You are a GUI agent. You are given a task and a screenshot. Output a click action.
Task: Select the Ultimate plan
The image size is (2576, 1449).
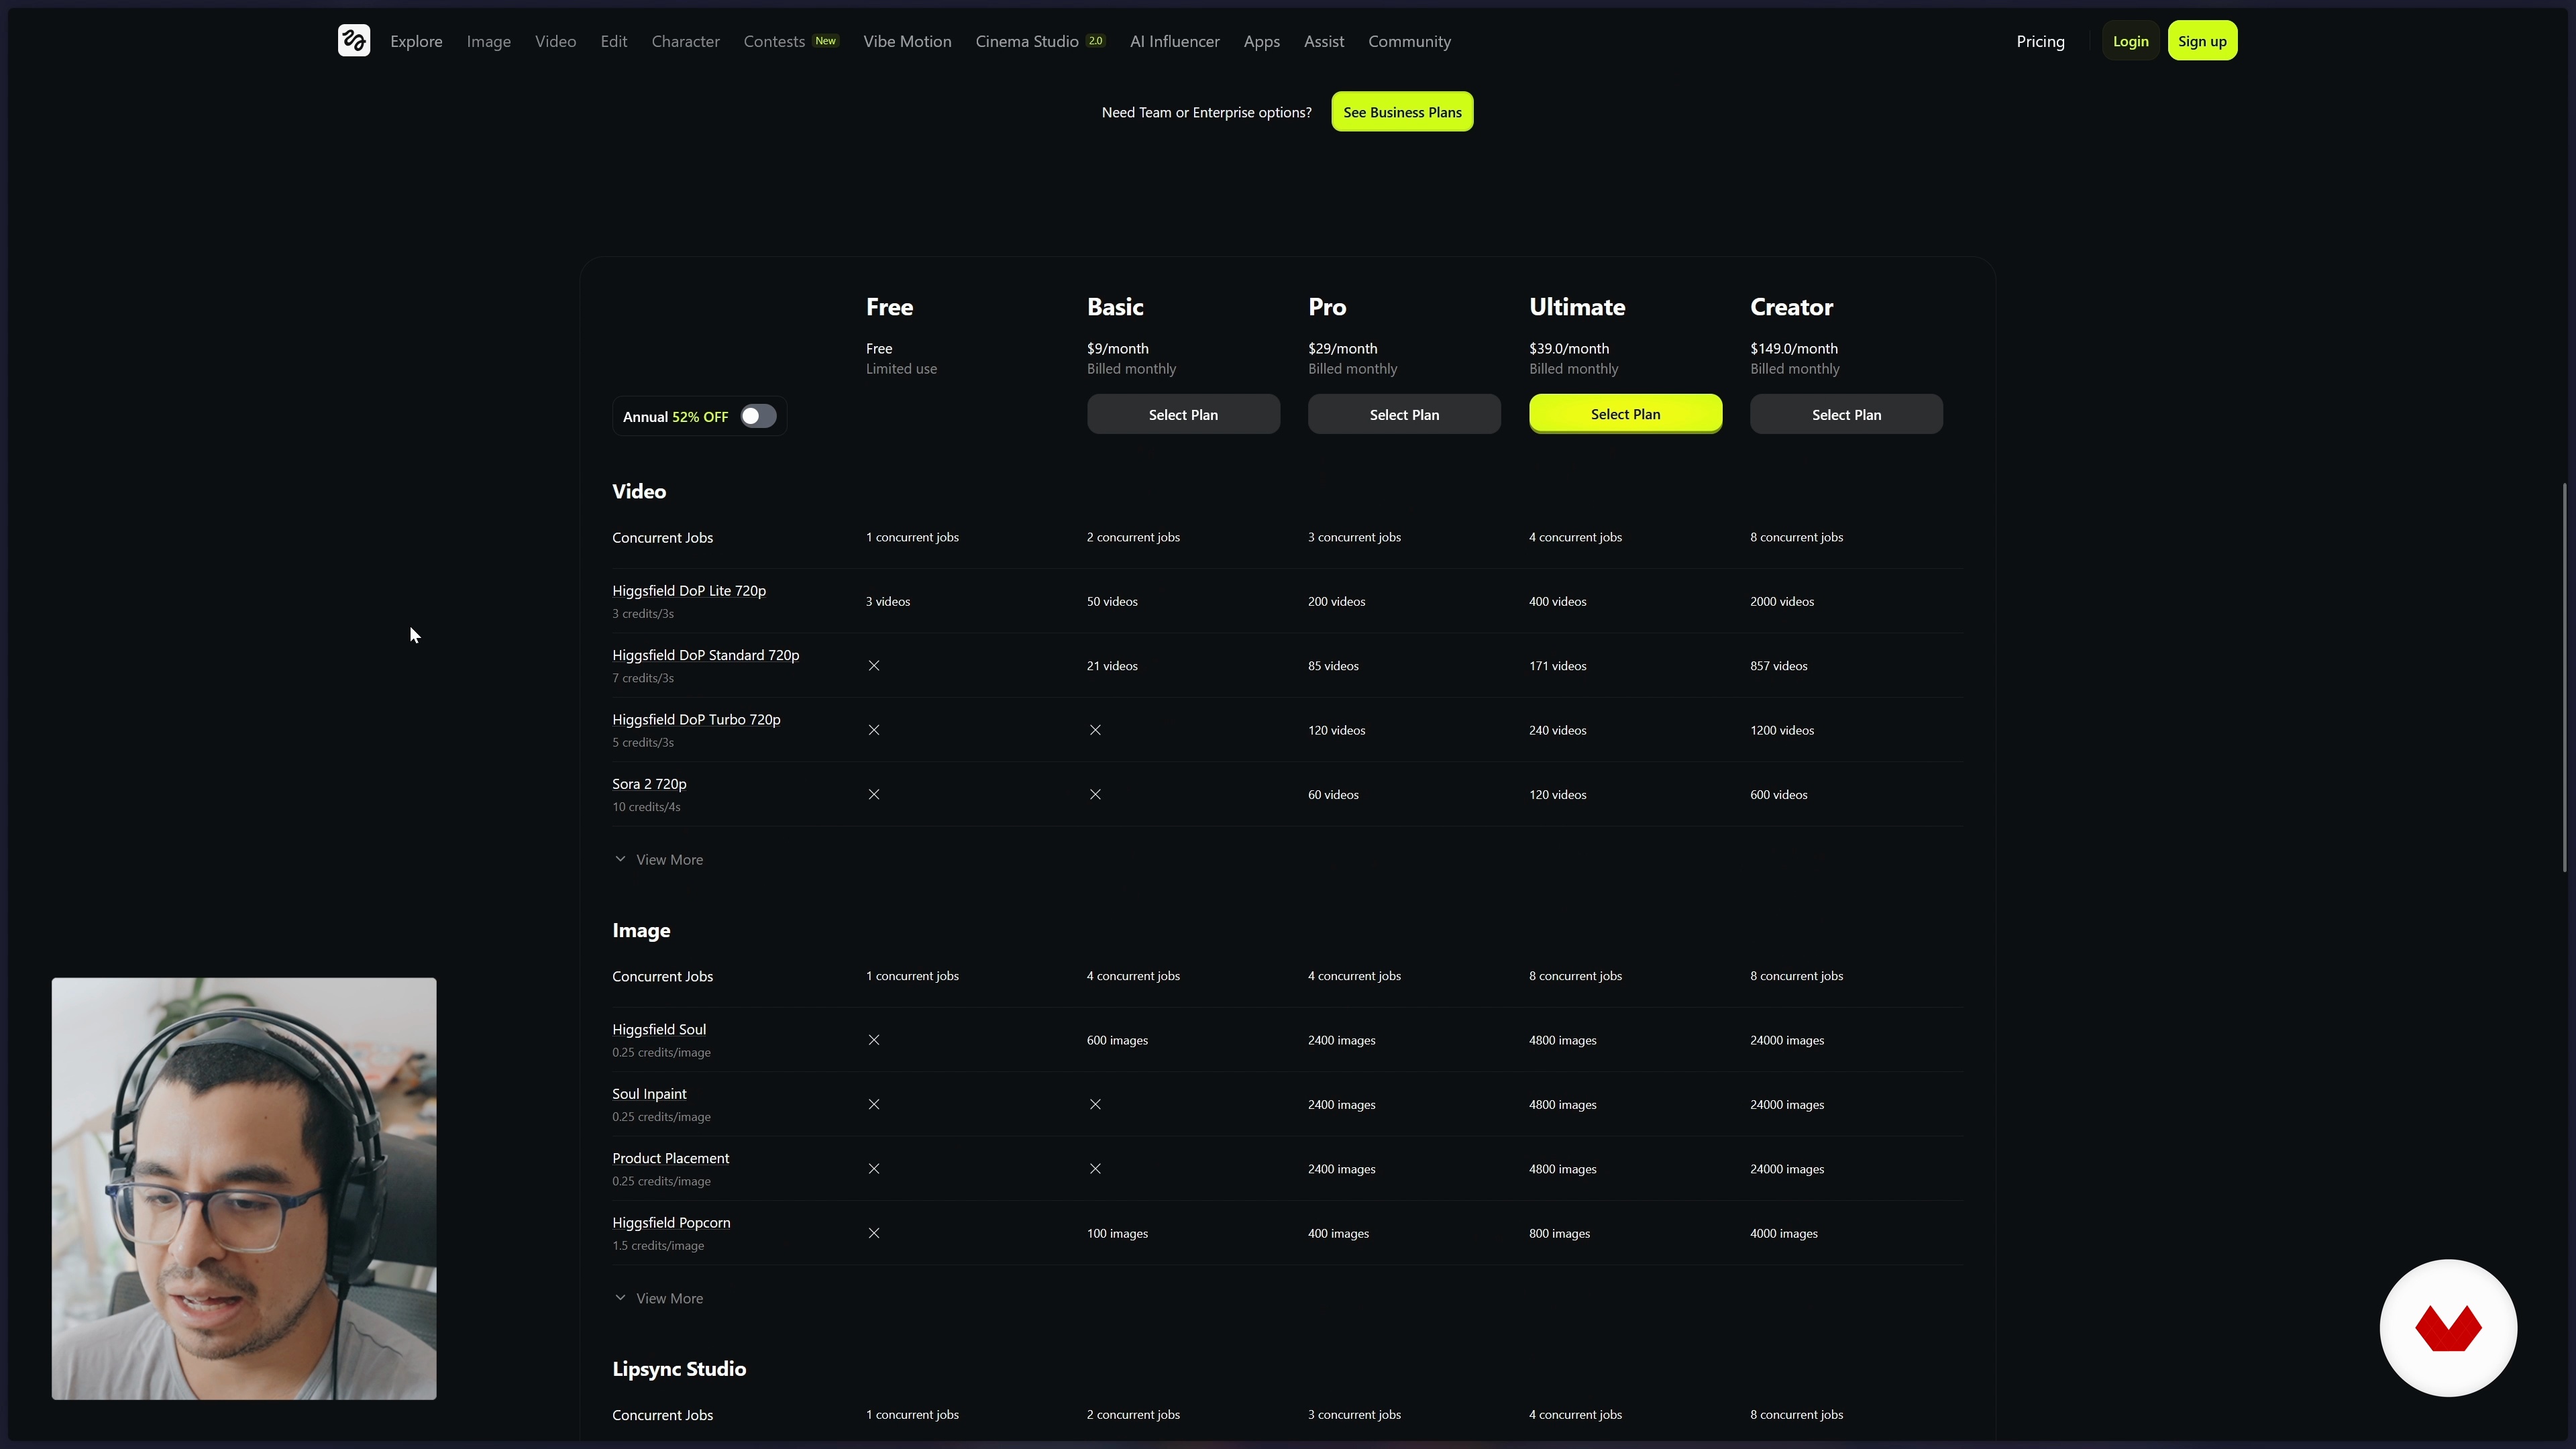tap(1626, 414)
